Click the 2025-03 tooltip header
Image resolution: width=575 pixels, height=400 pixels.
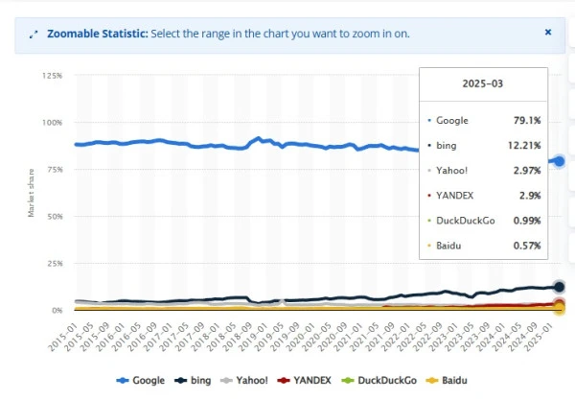coord(483,83)
